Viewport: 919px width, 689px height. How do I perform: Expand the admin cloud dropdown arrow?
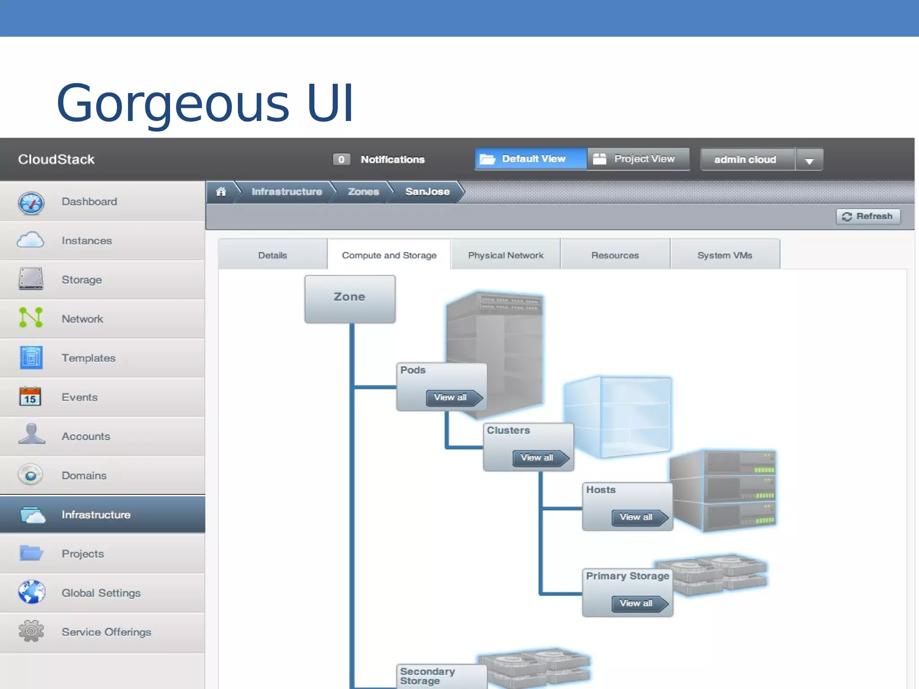pos(809,160)
